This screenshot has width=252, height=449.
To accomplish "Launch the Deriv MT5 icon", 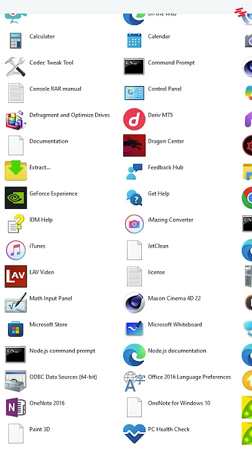I will (134, 119).
